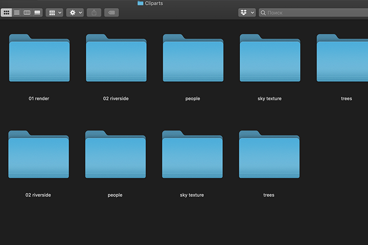Viewport: 368px width, 245px height.
Task: Select the 01 render folder icon
Action: 39,58
